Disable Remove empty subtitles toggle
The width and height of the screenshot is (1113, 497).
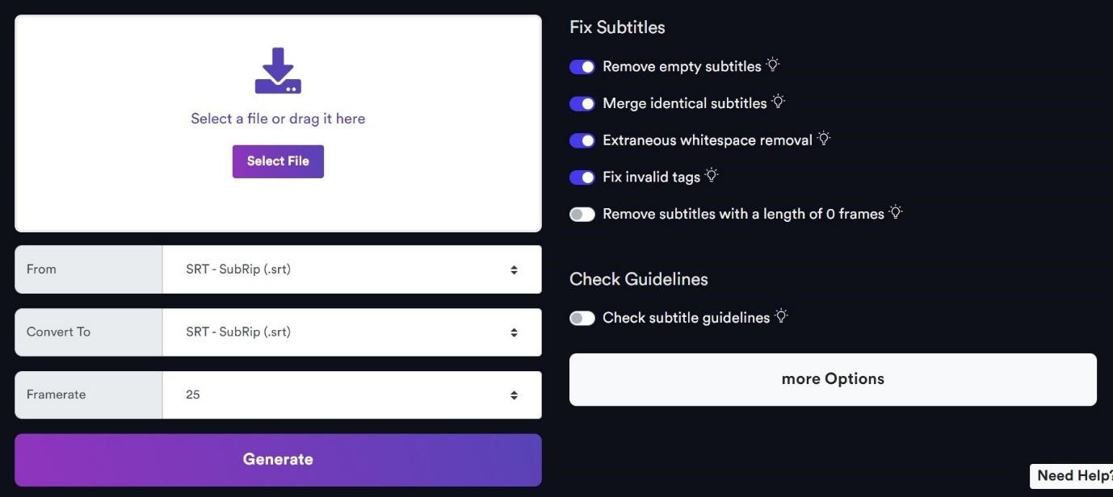(582, 67)
